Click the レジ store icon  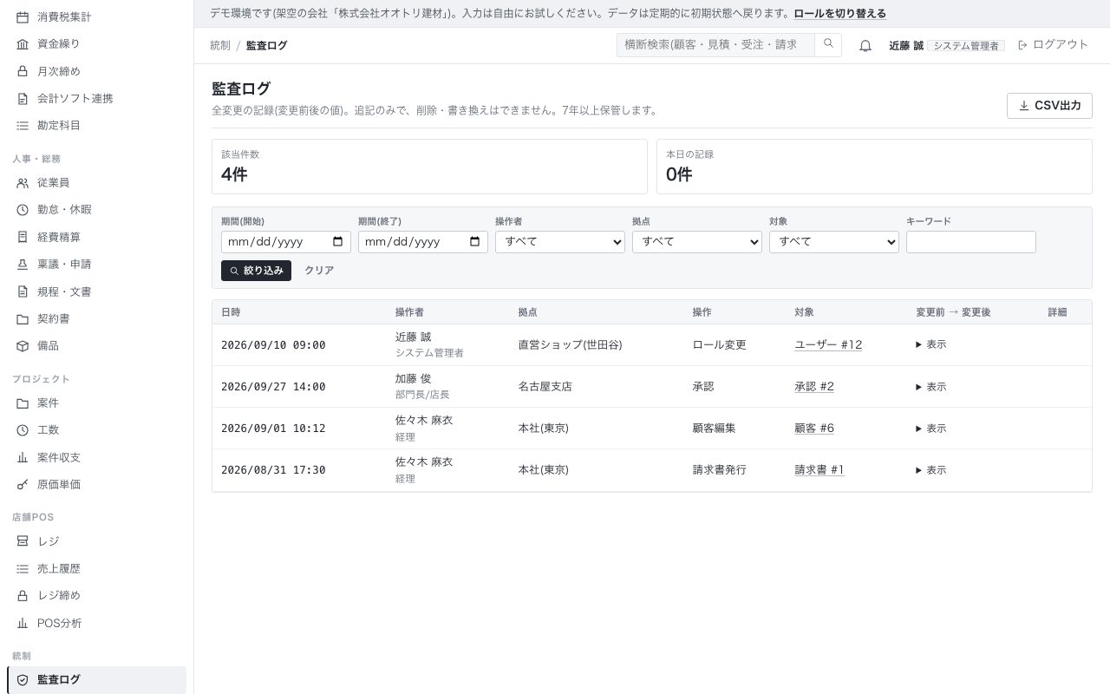[x=23, y=541]
